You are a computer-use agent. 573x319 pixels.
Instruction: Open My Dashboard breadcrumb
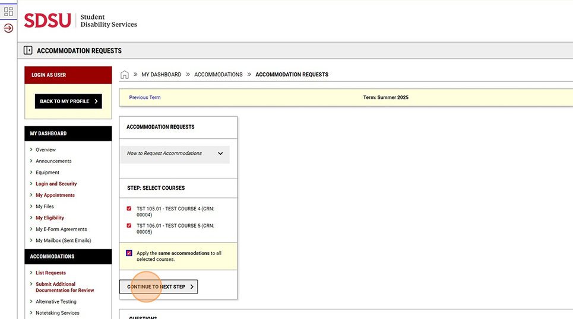click(x=161, y=75)
